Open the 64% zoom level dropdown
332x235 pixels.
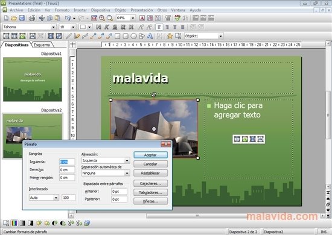pyautogui.click(x=133, y=18)
